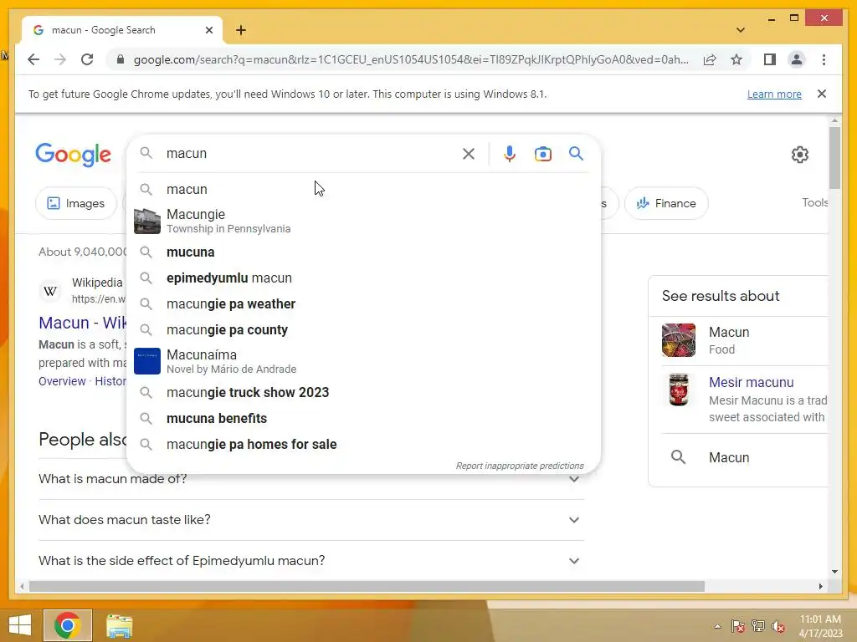
Task: Click the Chrome taskbar icon
Action: point(68,625)
